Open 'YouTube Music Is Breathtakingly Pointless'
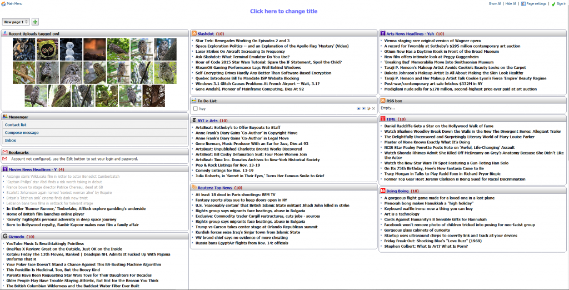Viewport: 569px width, 290px height. coord(45,243)
